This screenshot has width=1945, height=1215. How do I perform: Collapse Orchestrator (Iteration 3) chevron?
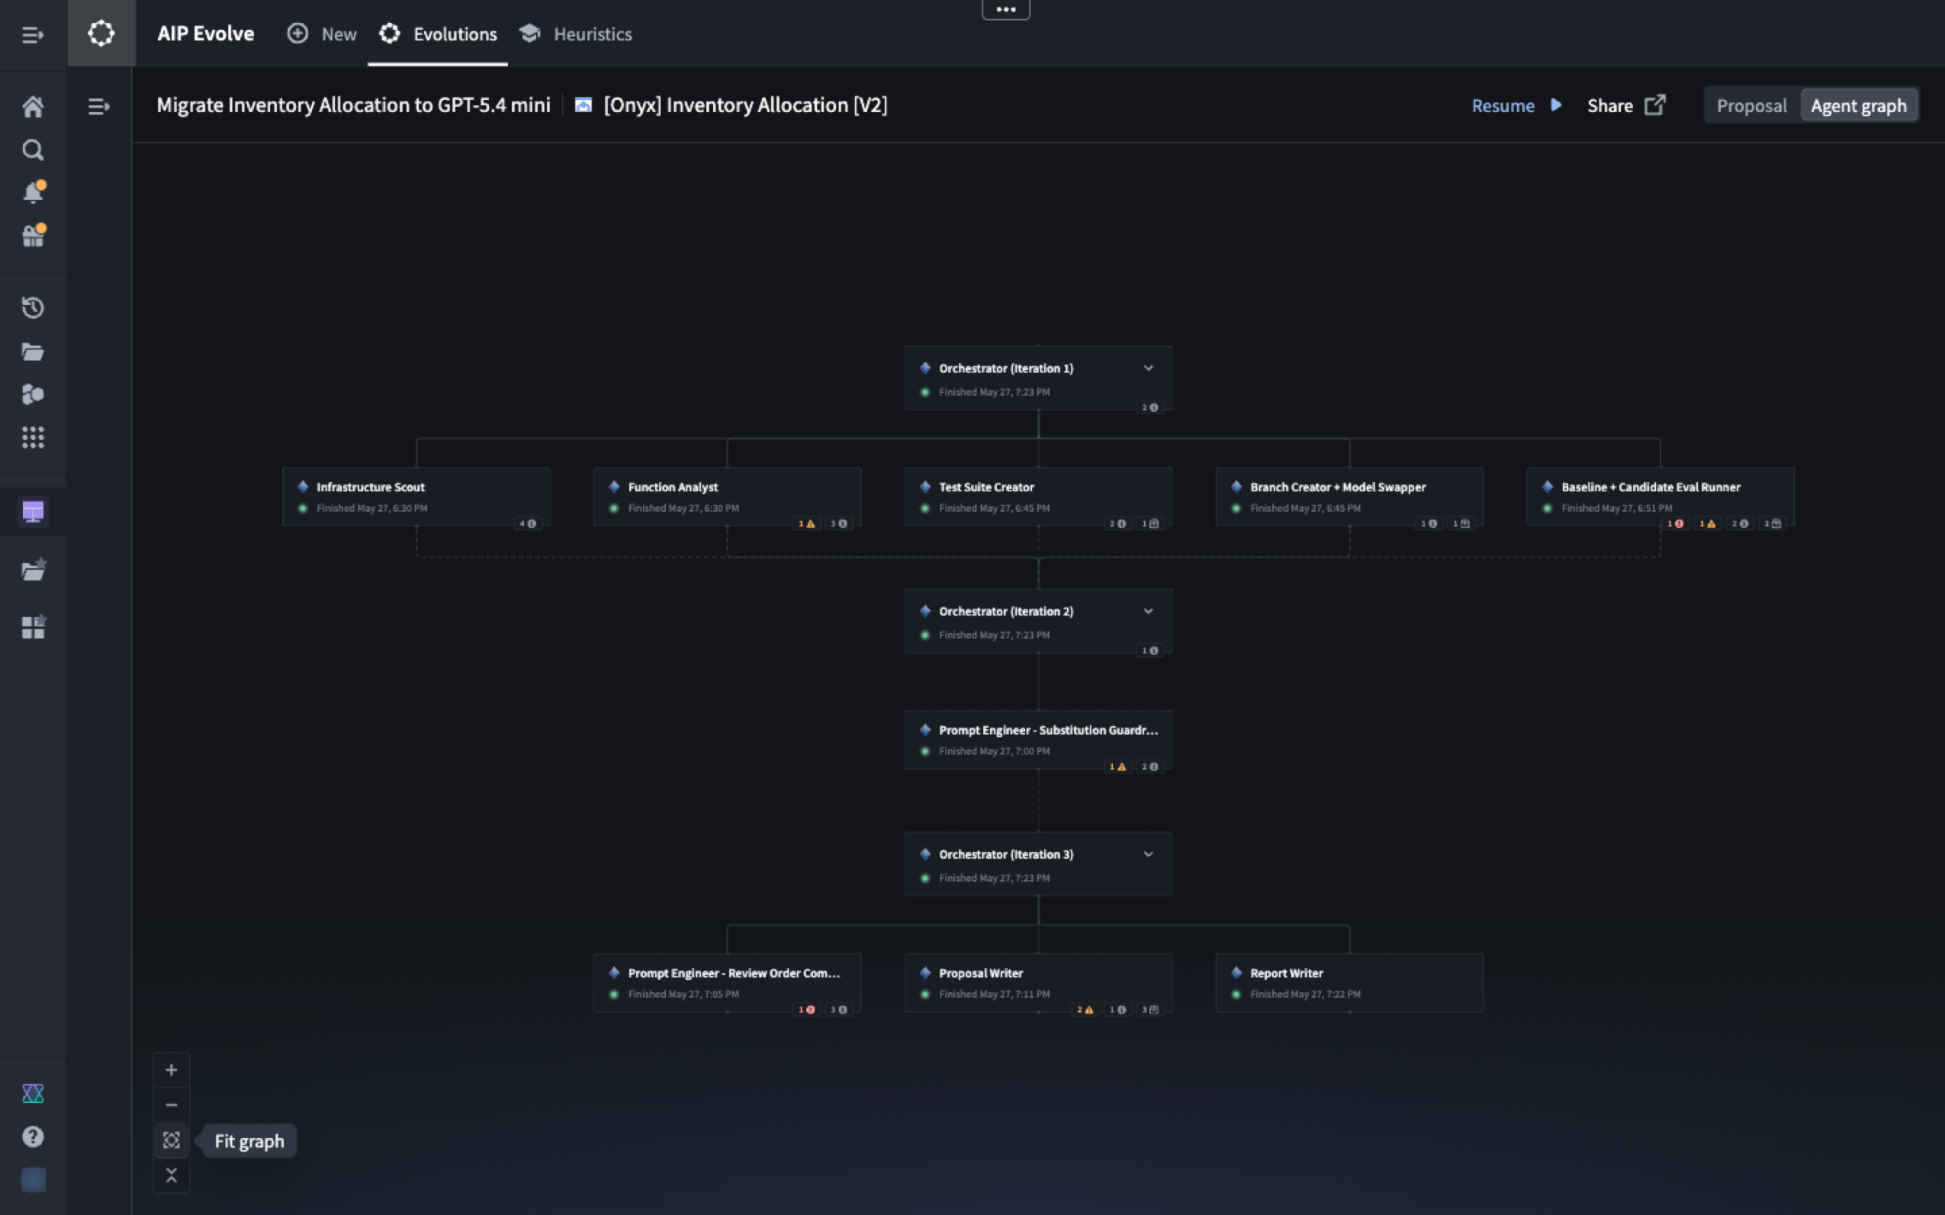tap(1148, 854)
